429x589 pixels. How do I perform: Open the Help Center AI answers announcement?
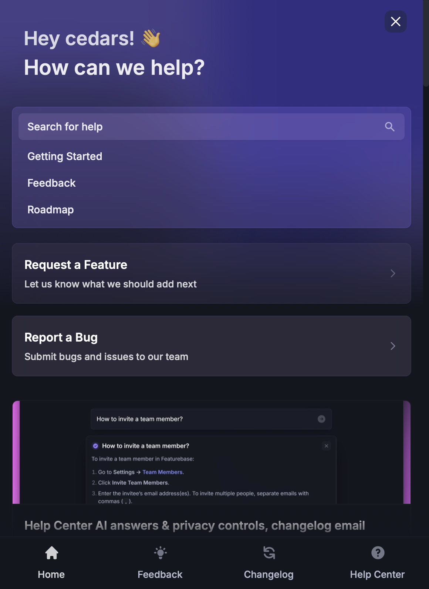click(x=195, y=525)
